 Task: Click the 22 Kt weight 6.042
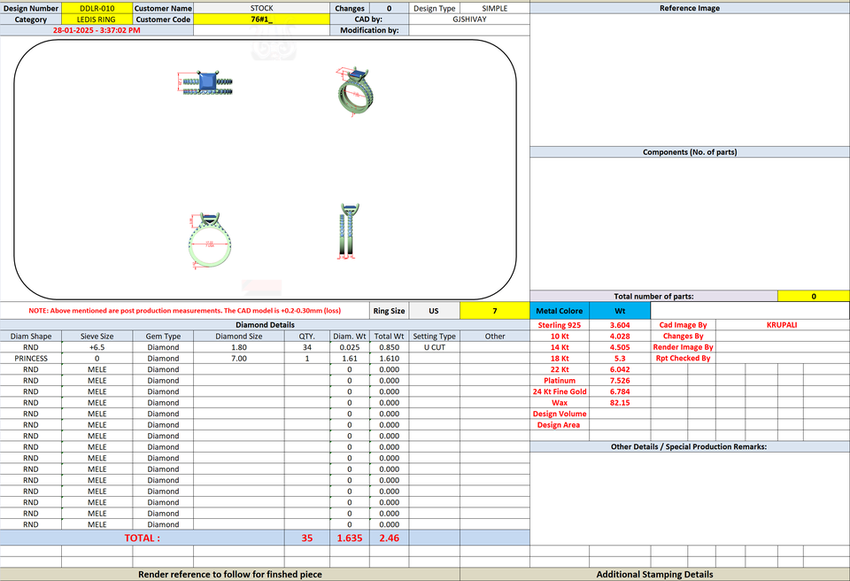(620, 369)
